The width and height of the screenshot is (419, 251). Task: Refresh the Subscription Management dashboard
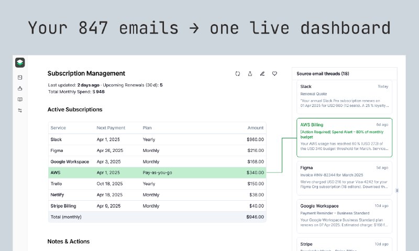[x=237, y=74]
